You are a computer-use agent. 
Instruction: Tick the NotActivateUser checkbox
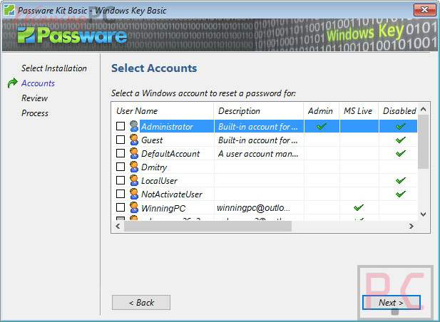(x=121, y=194)
